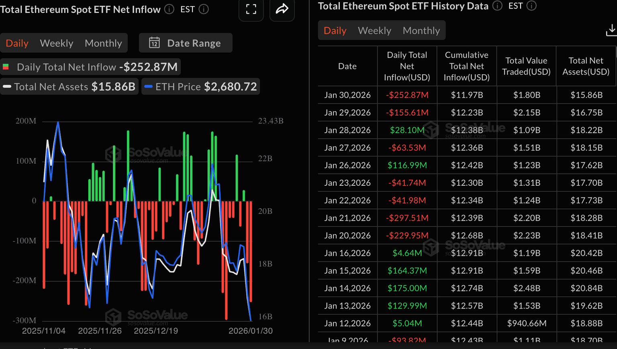Switch chart to Weekly view
Viewport: 617px width, 349px height.
57,43
